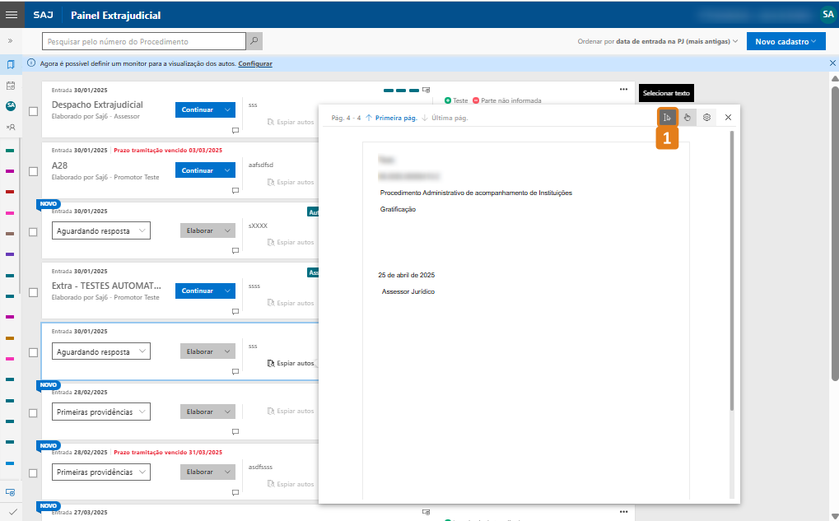
Task: Click Espiar autos on the highlighted sss card
Action: pyautogui.click(x=291, y=363)
